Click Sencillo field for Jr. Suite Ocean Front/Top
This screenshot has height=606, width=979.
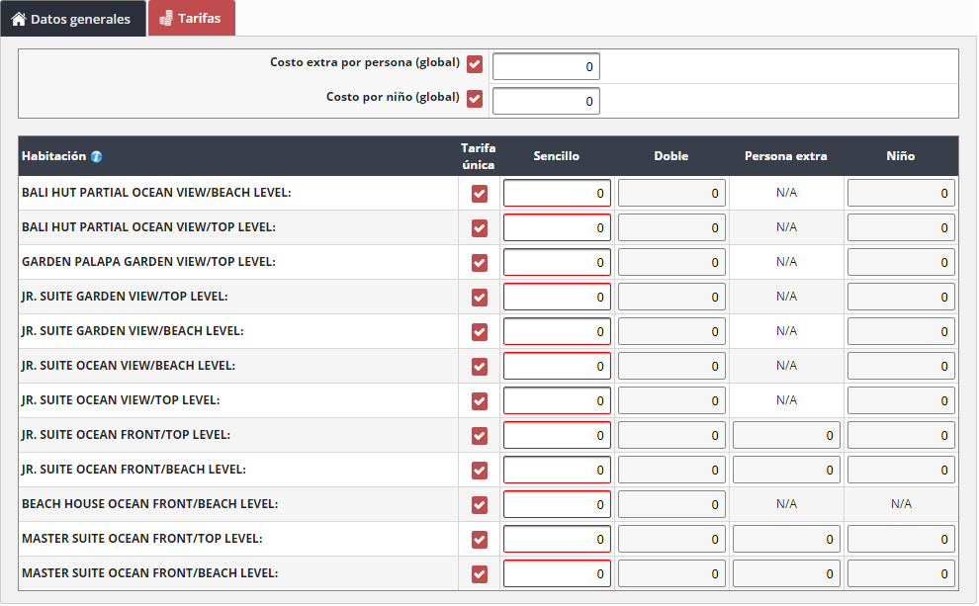pyautogui.click(x=557, y=436)
